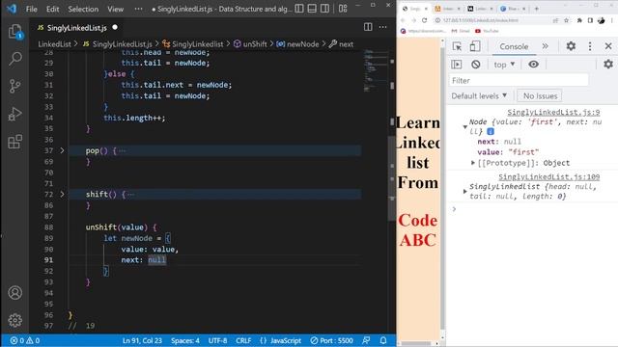Screen dimensions: 618x347
Task: Expand the logged SinglyLinkedlist object
Action: tap(465, 192)
